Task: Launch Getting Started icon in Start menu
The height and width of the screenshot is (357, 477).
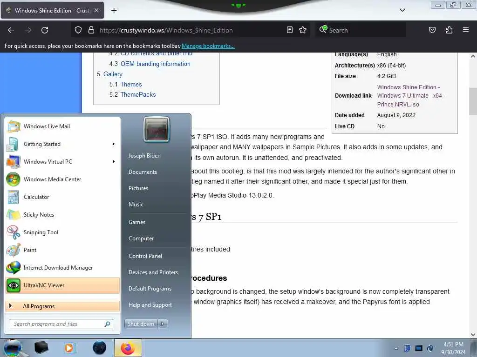Action: (x=13, y=144)
